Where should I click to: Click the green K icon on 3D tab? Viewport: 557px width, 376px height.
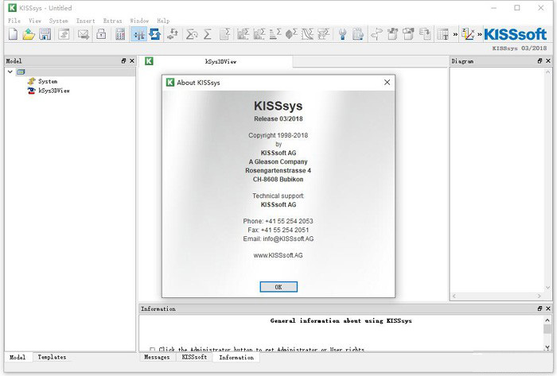coord(150,61)
